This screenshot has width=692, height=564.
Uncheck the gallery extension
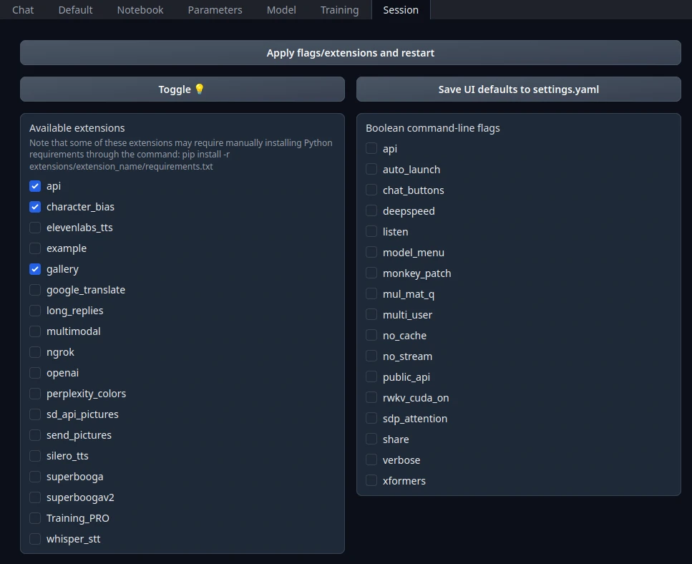tap(35, 269)
